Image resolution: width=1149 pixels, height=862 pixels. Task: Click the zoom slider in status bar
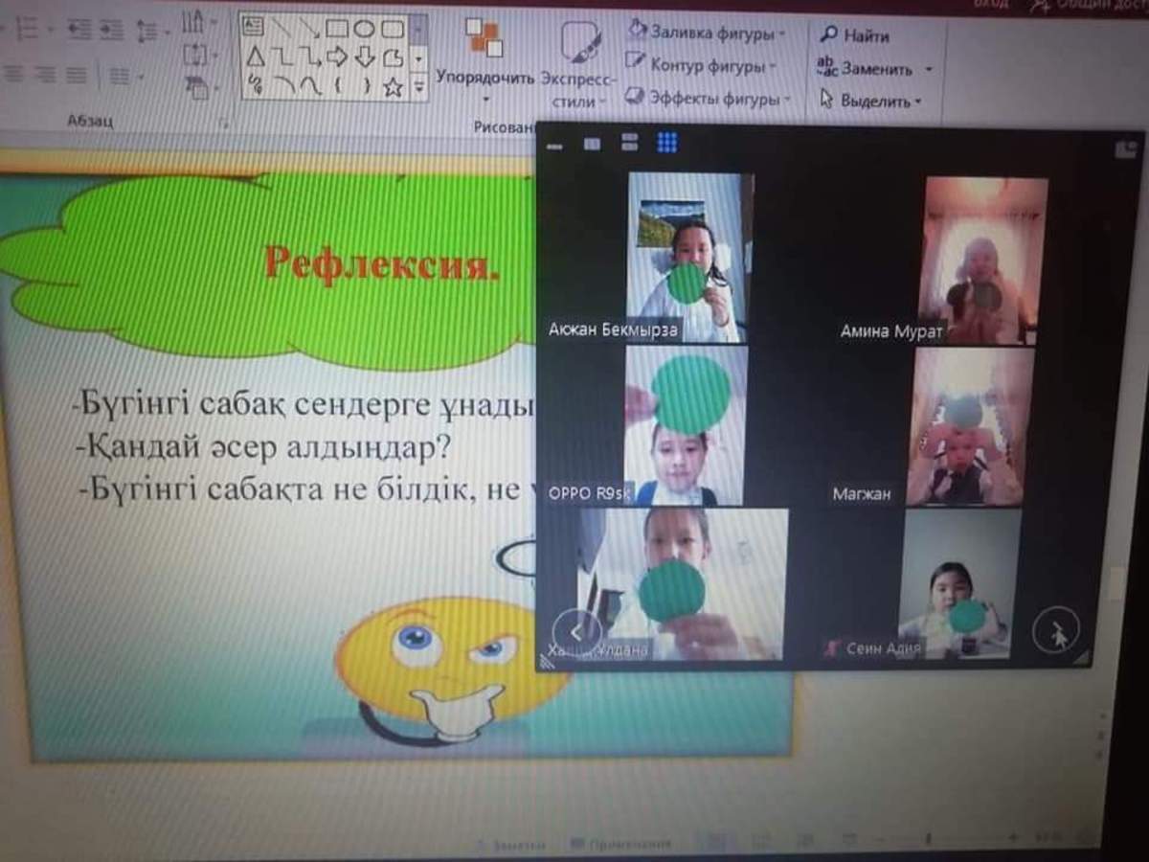[929, 841]
